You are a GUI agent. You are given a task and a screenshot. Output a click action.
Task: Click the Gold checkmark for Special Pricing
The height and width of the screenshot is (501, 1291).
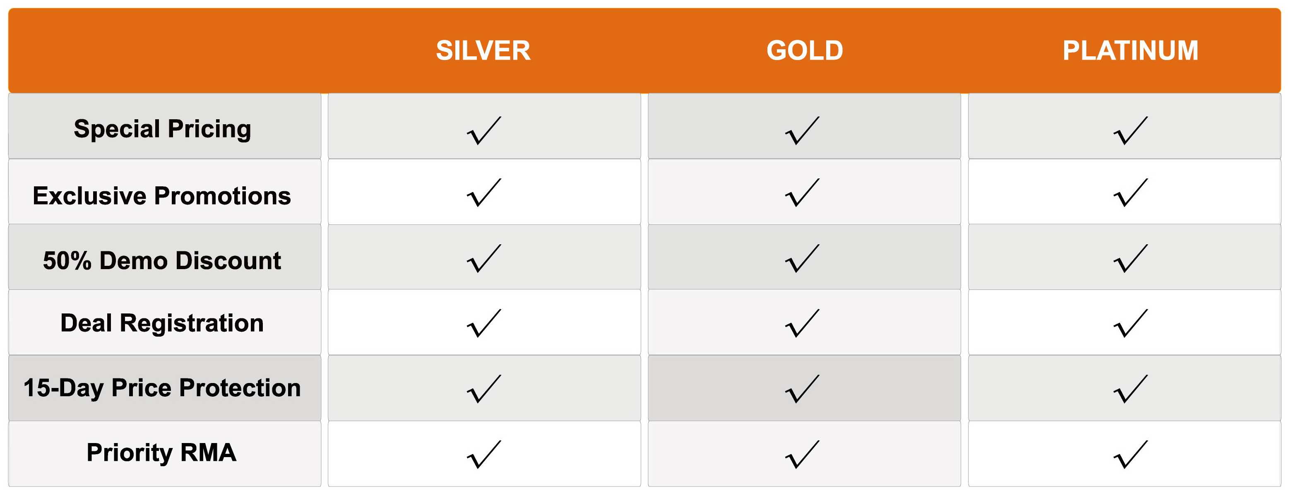coord(802,130)
